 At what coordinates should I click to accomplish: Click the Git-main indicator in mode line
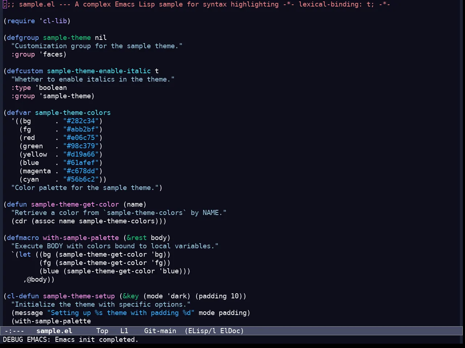(x=160, y=331)
